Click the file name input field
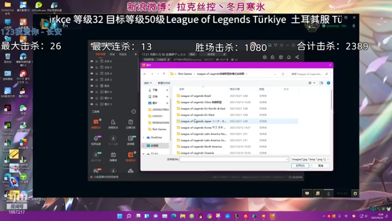392x221 pixels. point(234,159)
